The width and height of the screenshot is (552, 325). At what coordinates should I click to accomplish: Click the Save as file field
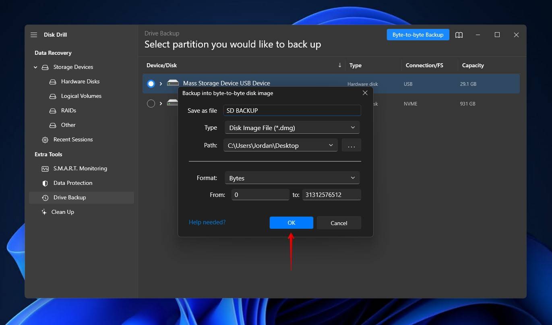click(x=292, y=110)
